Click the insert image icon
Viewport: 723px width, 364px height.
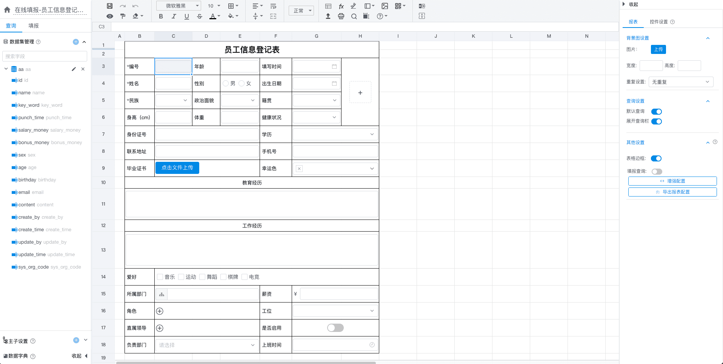385,6
